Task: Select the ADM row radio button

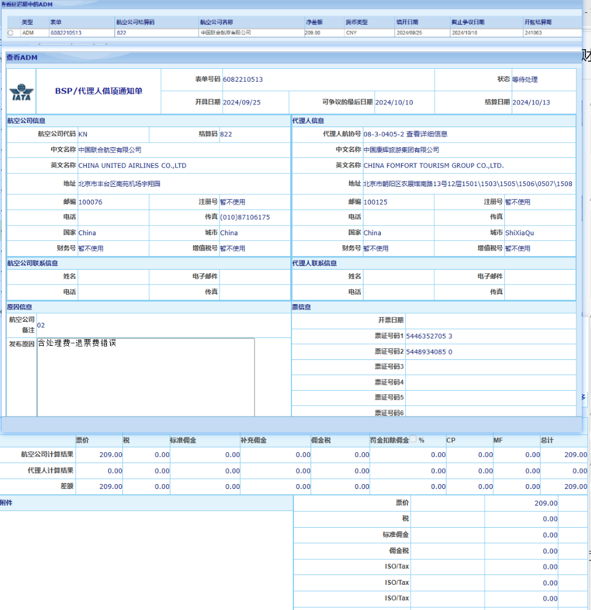Action: pos(10,33)
